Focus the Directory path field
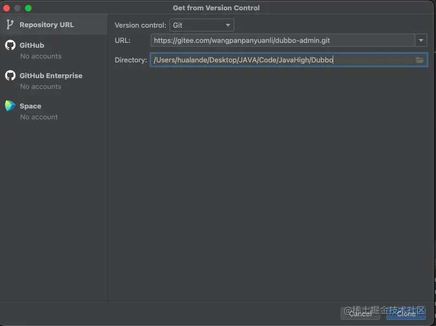The width and height of the screenshot is (436, 326). click(289, 60)
